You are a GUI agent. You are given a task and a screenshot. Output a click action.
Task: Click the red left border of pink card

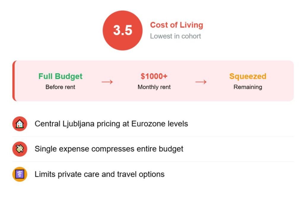click(13, 81)
